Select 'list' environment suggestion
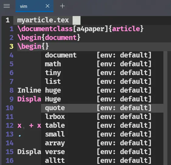 tap(102, 82)
